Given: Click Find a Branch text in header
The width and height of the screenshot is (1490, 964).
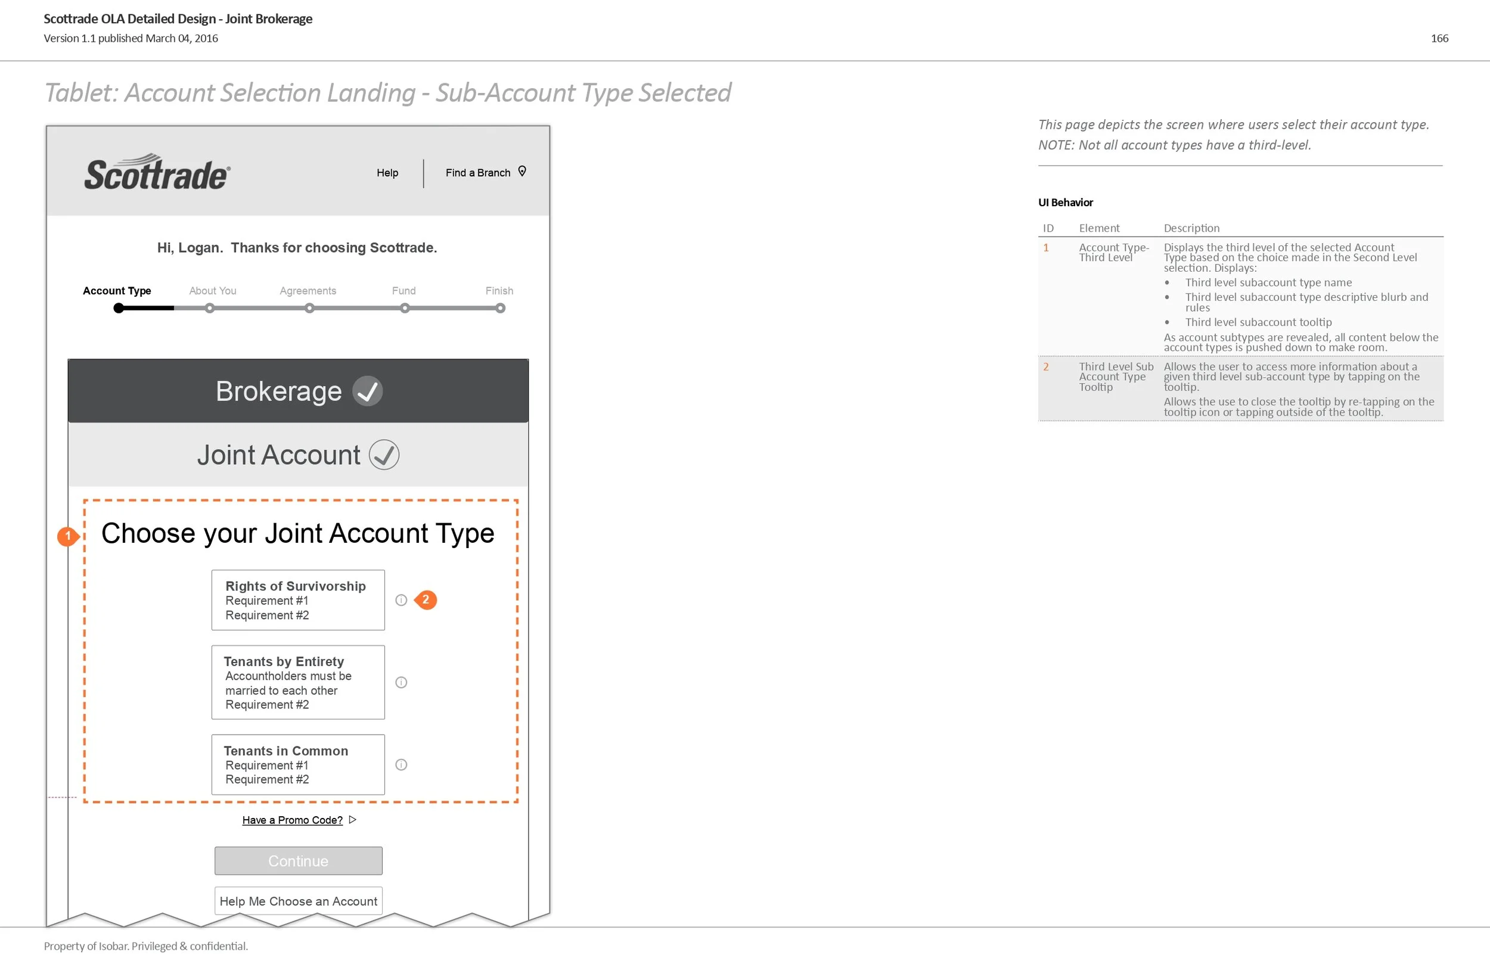Looking at the screenshot, I should [477, 173].
